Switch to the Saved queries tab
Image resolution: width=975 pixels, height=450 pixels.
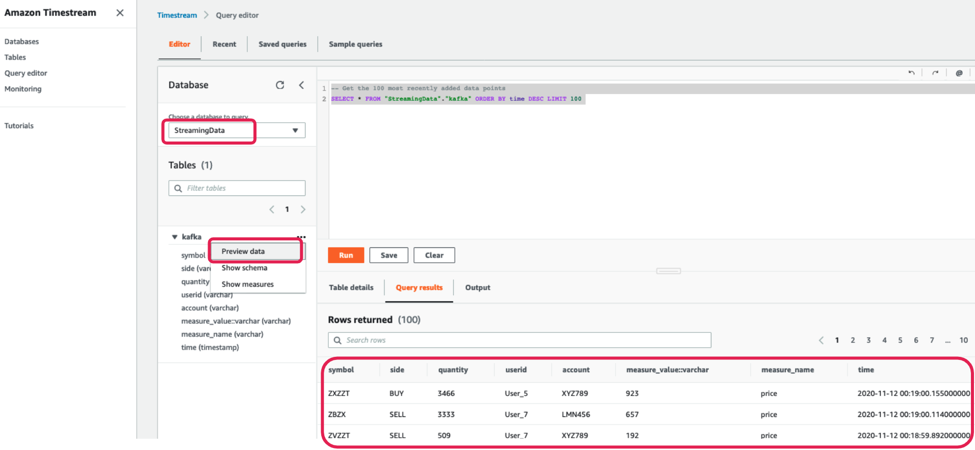point(283,44)
